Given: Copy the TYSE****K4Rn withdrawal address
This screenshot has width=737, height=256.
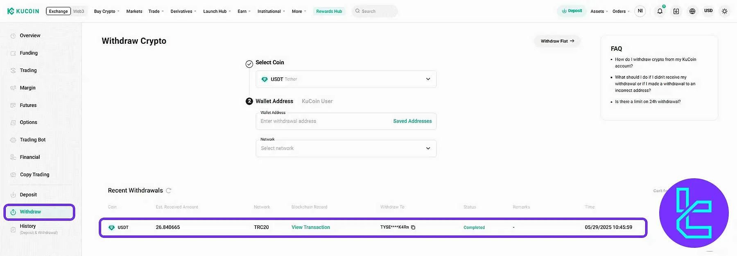Looking at the screenshot, I should pyautogui.click(x=413, y=227).
